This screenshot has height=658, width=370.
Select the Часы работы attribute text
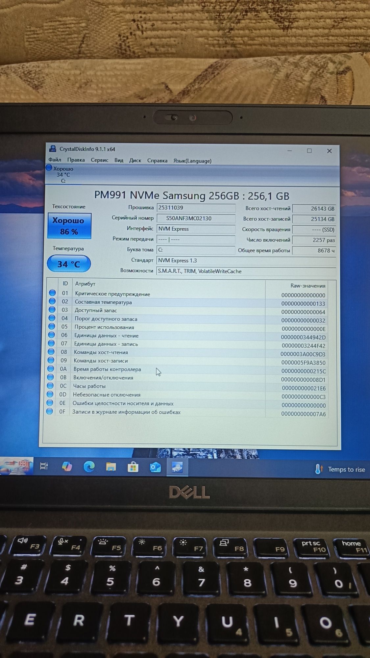[x=89, y=386]
